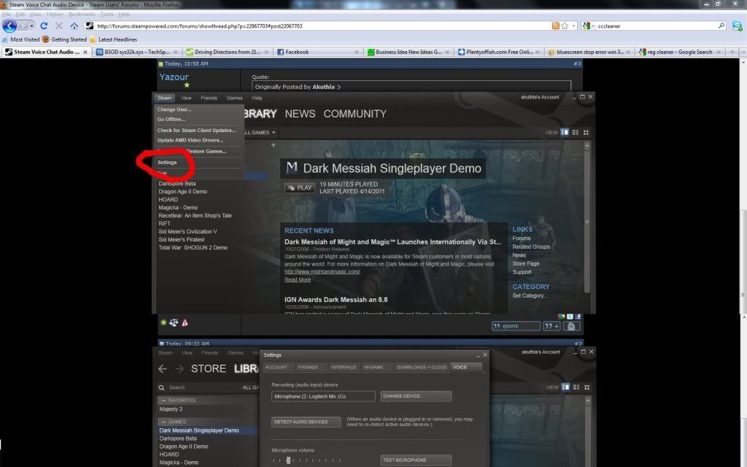
Task: Open the search engine selector dropdown
Action: click(589, 26)
